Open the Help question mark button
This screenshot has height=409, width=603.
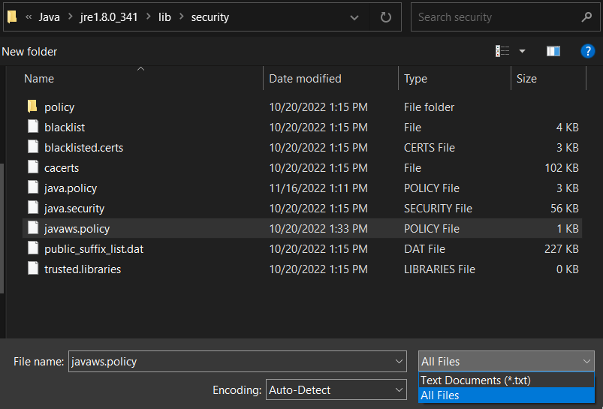tap(588, 51)
